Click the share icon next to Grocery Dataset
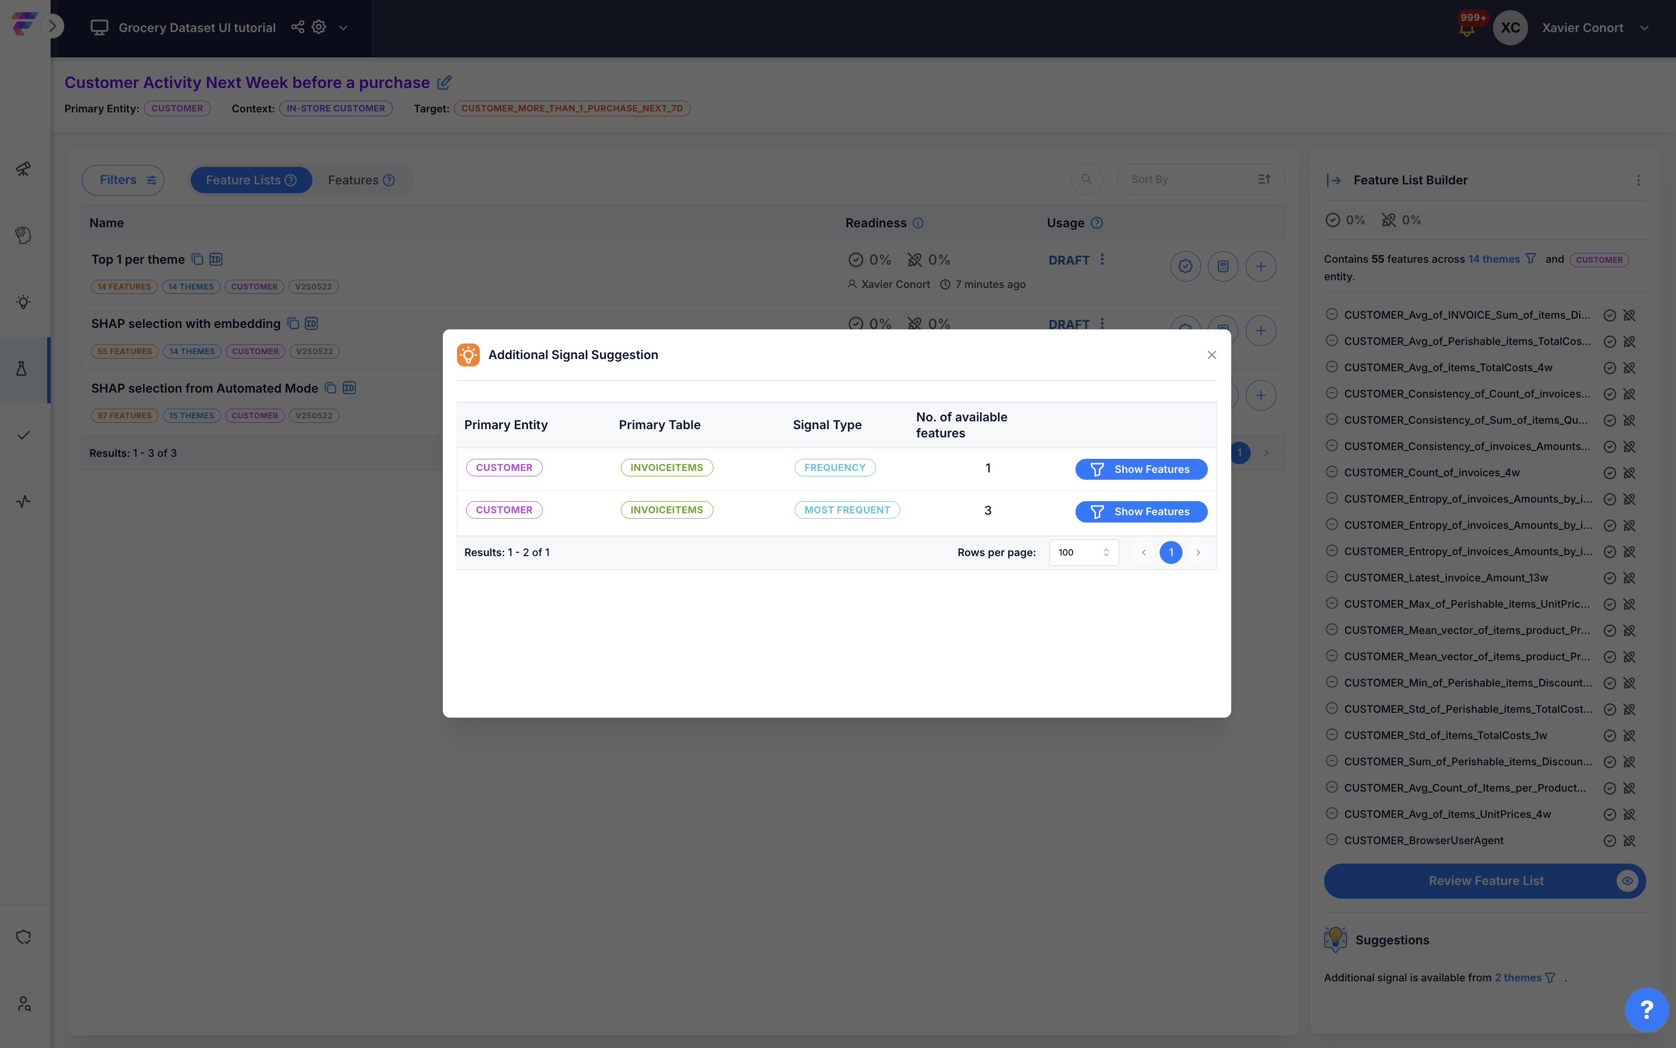Screen dimensions: 1676x1048 point(297,26)
